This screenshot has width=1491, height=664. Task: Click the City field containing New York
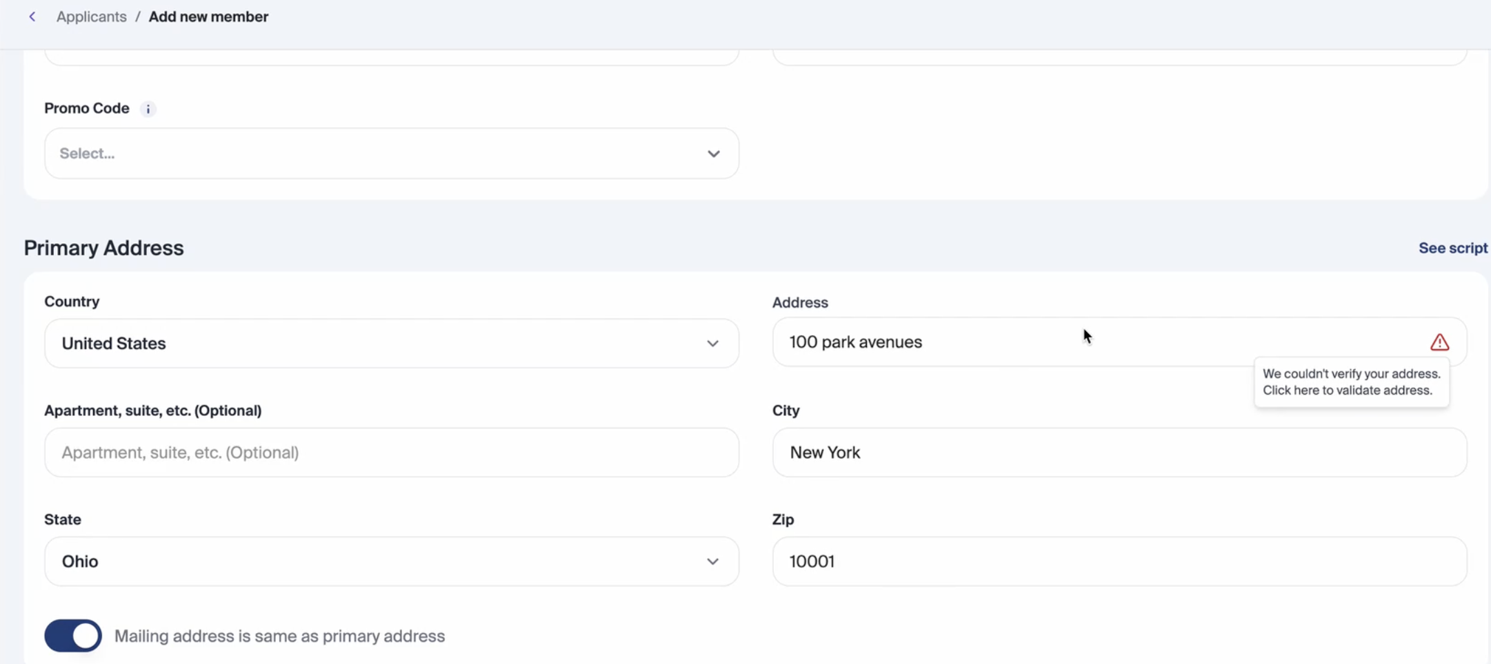(1119, 453)
